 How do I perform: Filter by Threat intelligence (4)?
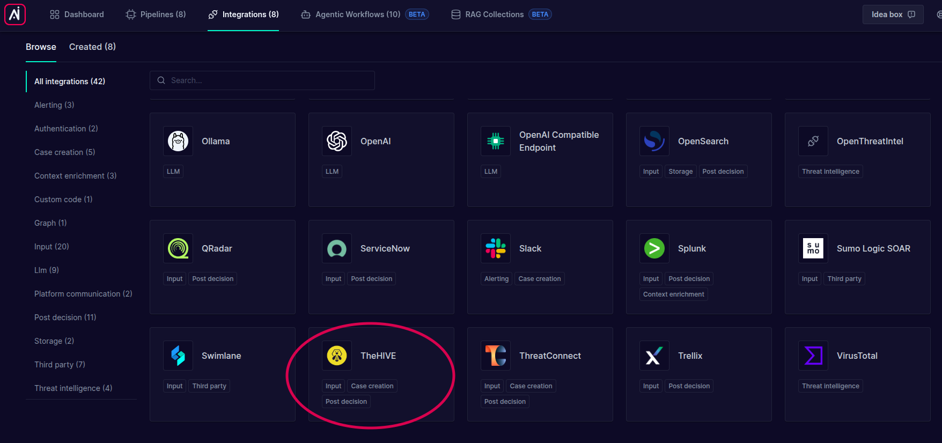tap(73, 388)
